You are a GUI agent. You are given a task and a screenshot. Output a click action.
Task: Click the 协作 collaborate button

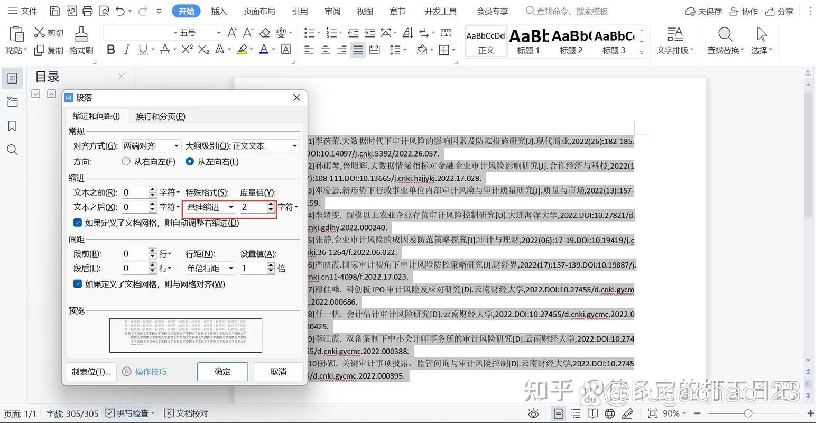744,11
